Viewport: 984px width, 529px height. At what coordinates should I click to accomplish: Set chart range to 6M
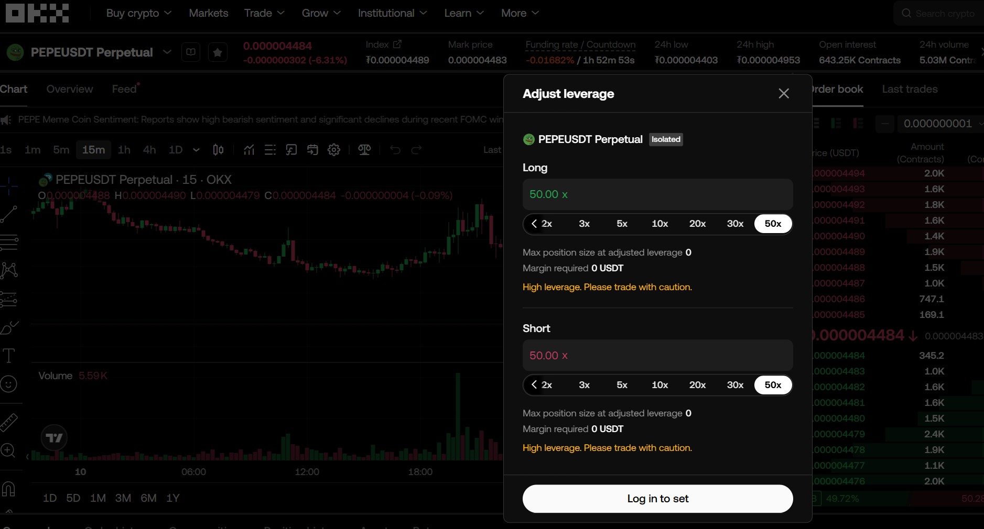(x=148, y=498)
